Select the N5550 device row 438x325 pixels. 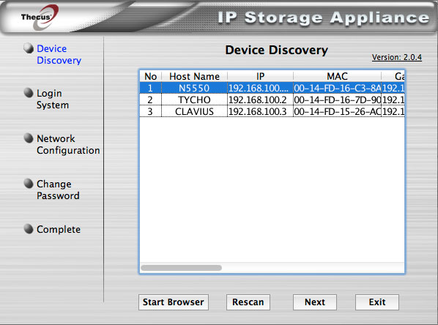click(272, 88)
